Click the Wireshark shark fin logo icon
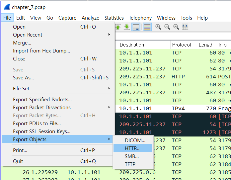 [7, 7]
